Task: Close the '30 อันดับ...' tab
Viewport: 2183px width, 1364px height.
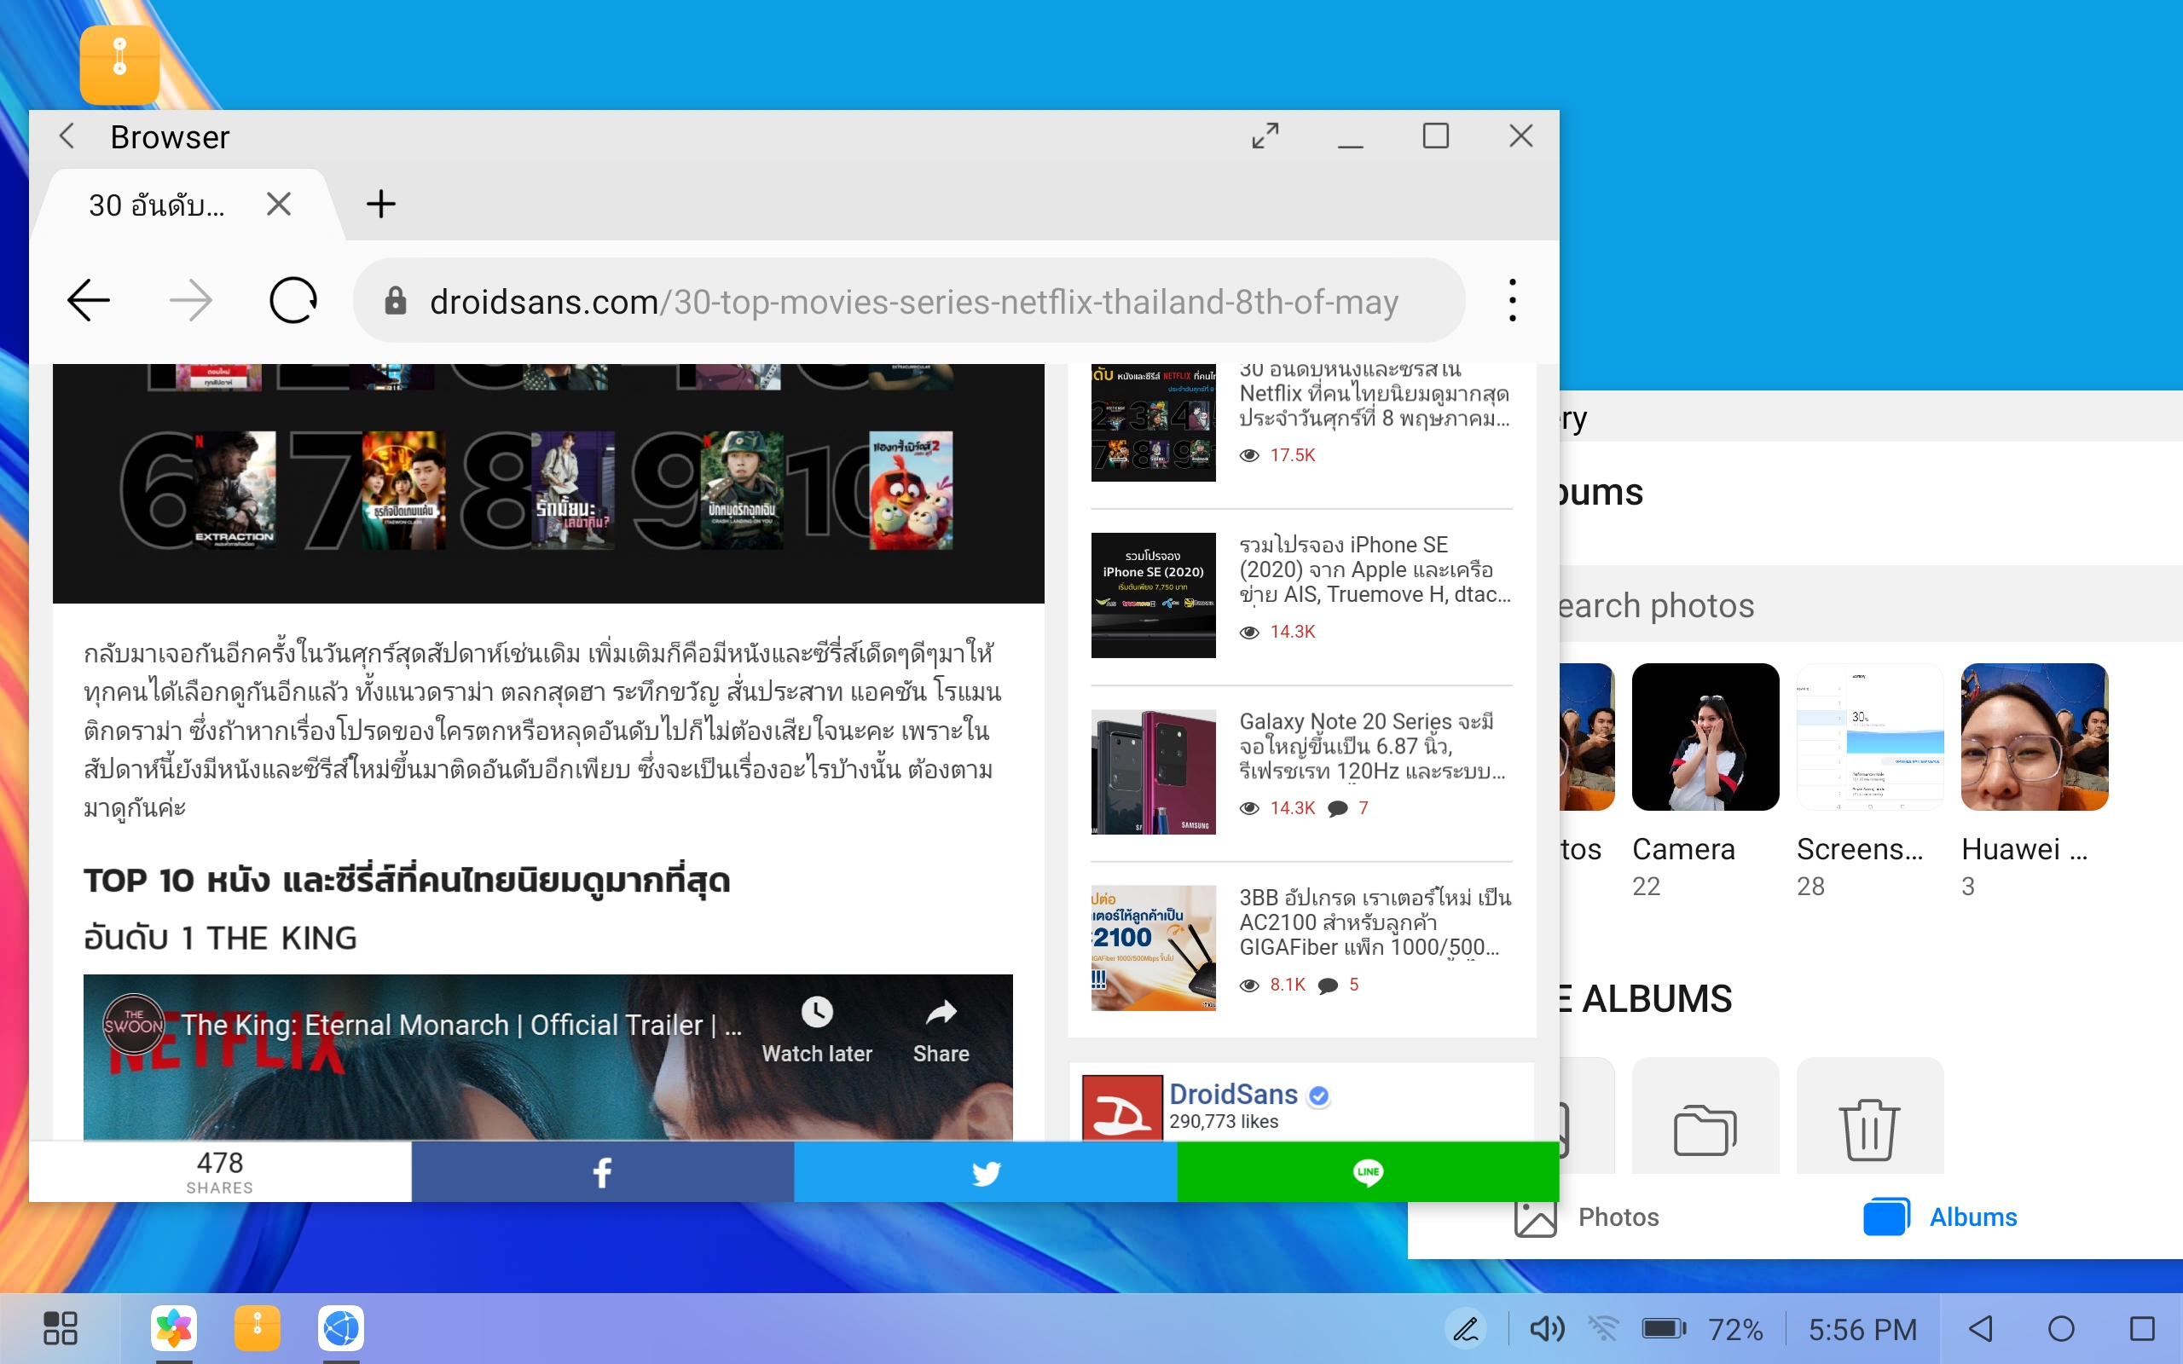Action: [x=279, y=205]
